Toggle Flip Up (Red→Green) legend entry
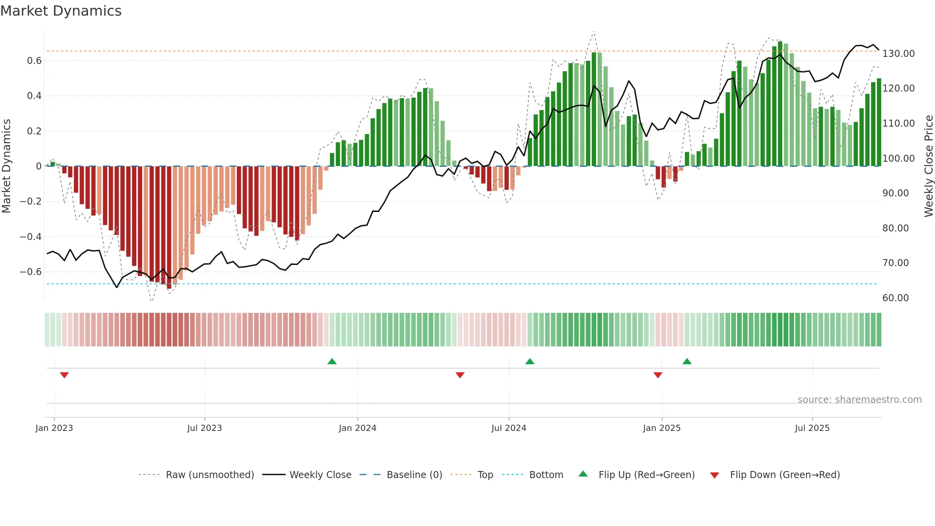This screenshot has width=935, height=526. [637, 475]
